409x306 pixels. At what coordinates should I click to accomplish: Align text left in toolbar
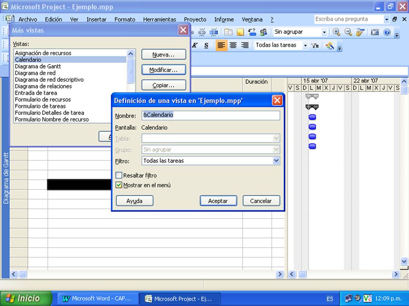coord(221,45)
